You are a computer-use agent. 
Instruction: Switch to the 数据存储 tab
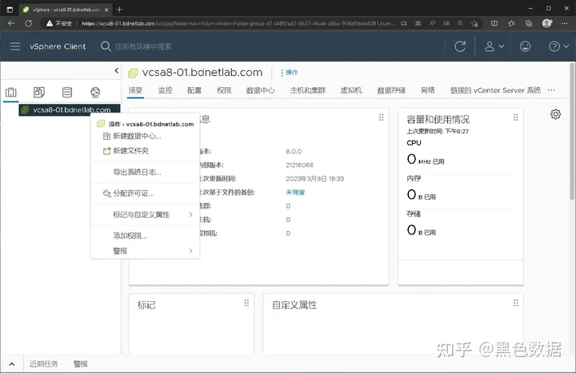coord(391,90)
